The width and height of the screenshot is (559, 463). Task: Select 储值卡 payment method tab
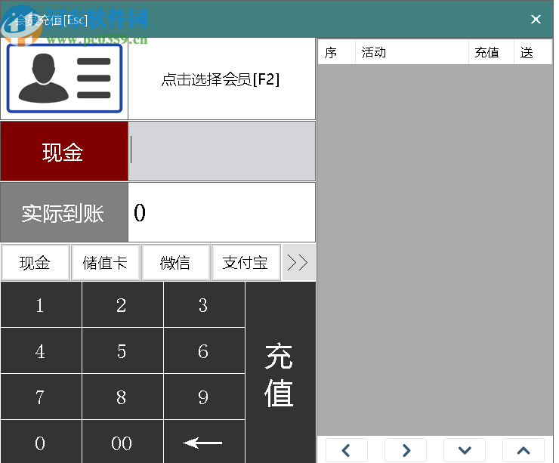click(x=105, y=263)
